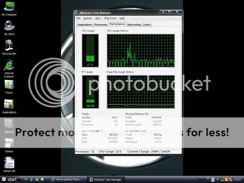Click the green folder Quick Launch icon
This screenshot has height=183, width=244.
coord(26,179)
